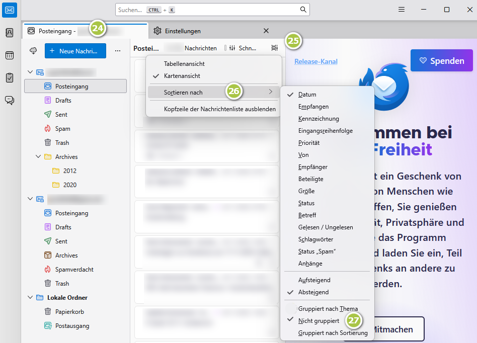Open the Tasks space
Screen dimensions: 477x343
pyautogui.click(x=9, y=78)
